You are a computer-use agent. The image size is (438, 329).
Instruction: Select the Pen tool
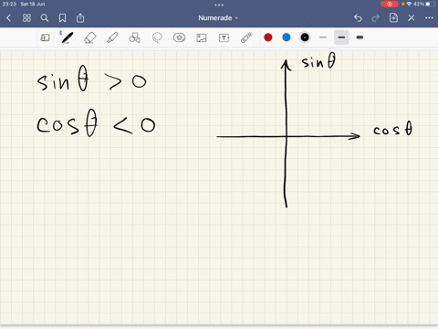click(67, 37)
